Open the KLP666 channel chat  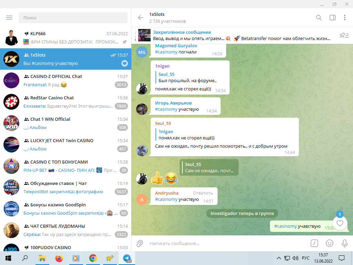[66, 38]
